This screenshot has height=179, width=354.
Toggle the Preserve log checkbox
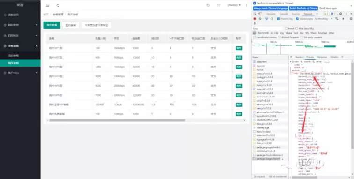[278, 19]
